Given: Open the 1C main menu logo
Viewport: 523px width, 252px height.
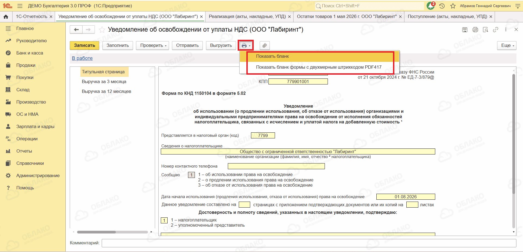Looking at the screenshot, I should click(x=7, y=6).
